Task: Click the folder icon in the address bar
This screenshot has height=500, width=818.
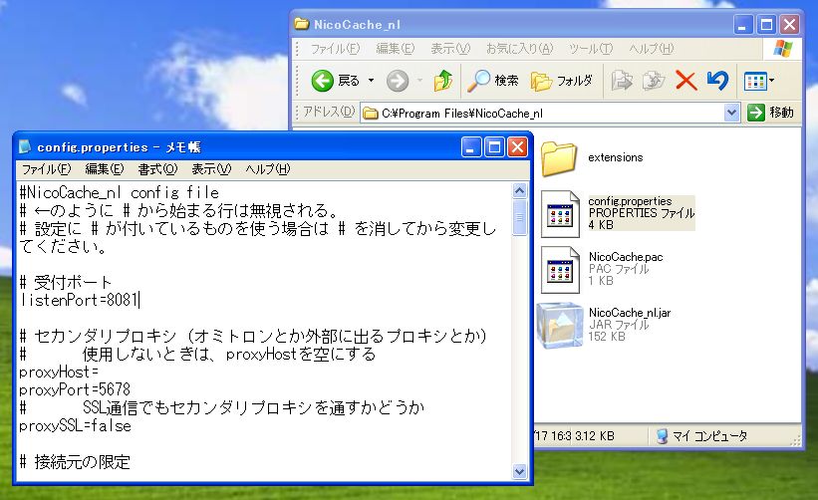Action: tap(370, 114)
